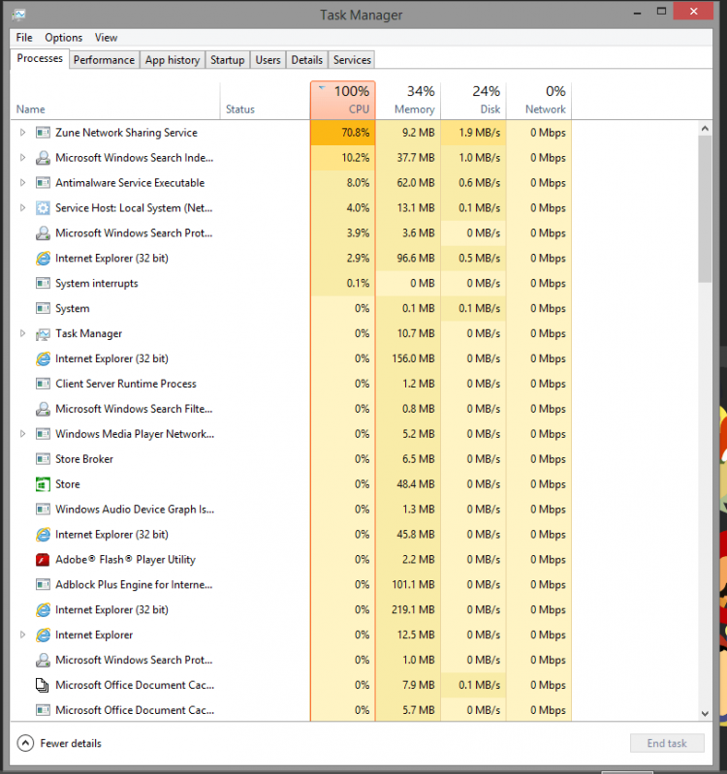Expand the Internet Explorer 12.5 MB row

[22, 635]
